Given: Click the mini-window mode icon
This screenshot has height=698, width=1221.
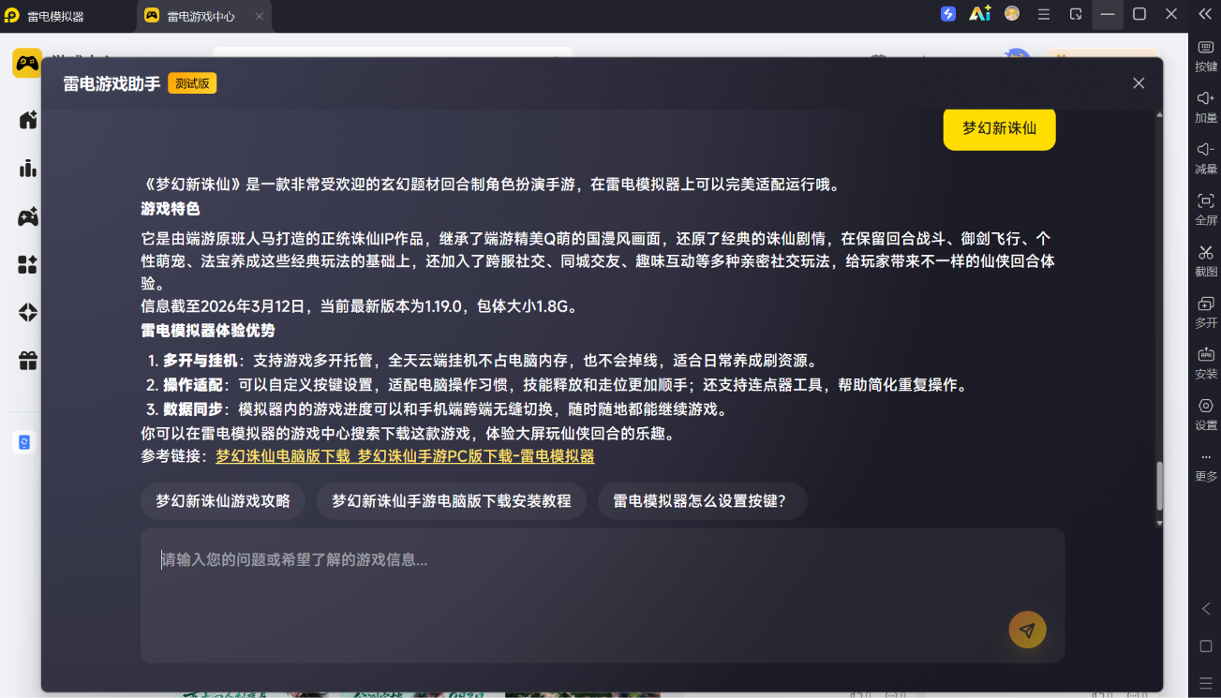Looking at the screenshot, I should coord(1076,14).
